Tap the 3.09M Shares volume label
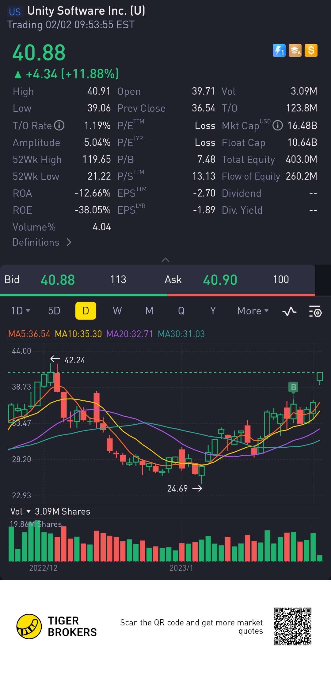 point(63,512)
